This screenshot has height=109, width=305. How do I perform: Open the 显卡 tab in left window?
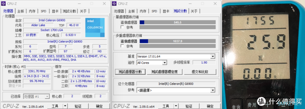pos(55,11)
